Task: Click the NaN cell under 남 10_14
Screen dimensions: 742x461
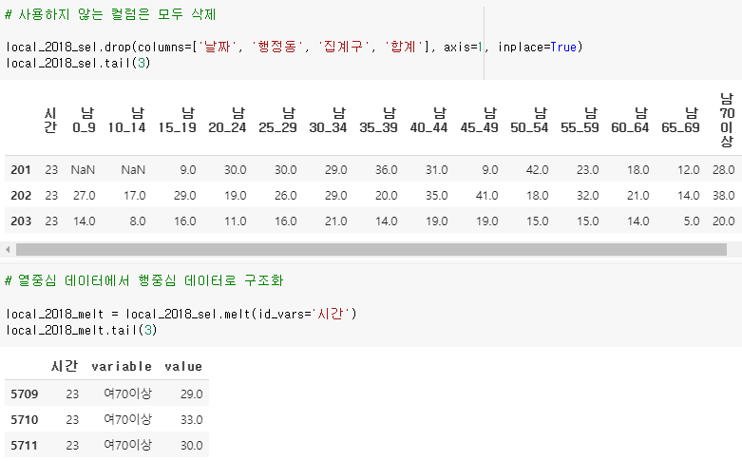Action: point(133,170)
